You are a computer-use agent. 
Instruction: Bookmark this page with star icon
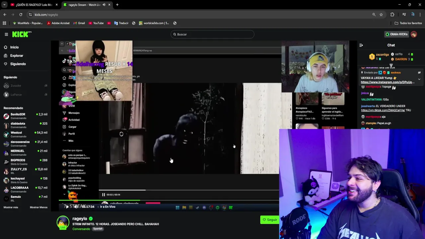381,15
